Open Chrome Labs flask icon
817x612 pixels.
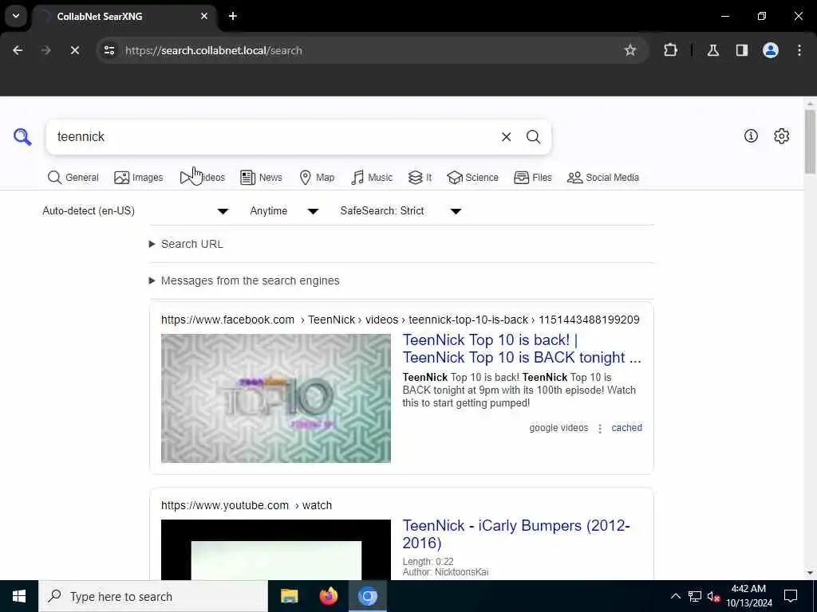[712, 50]
